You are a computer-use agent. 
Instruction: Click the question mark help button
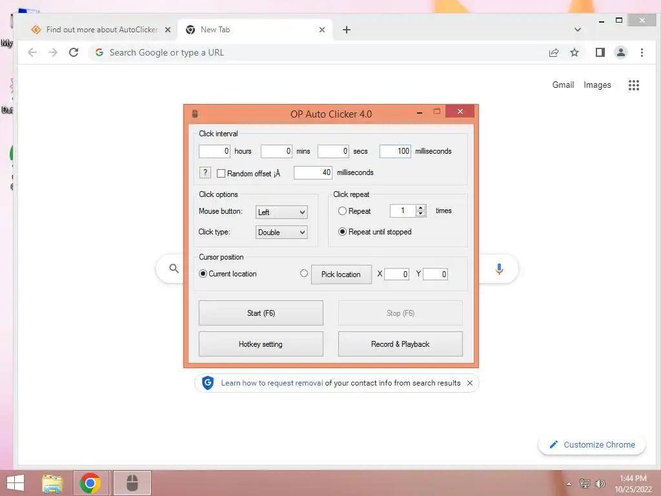[205, 172]
